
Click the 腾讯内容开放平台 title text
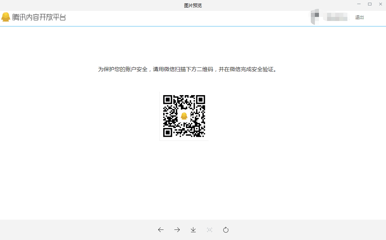pos(39,17)
